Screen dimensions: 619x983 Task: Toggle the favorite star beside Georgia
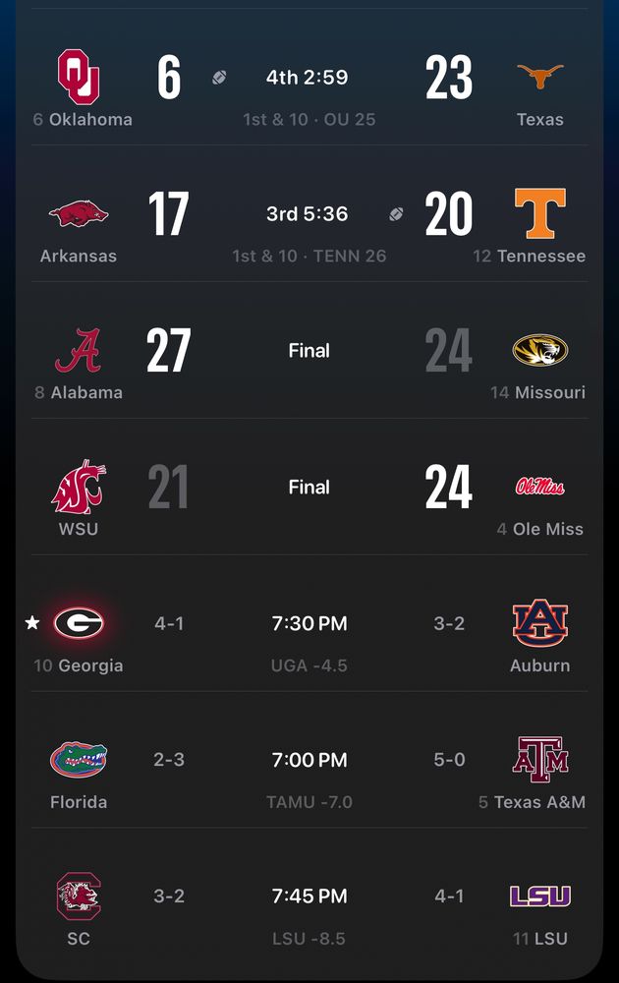click(32, 623)
